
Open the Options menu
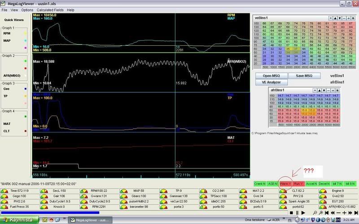click(27, 9)
